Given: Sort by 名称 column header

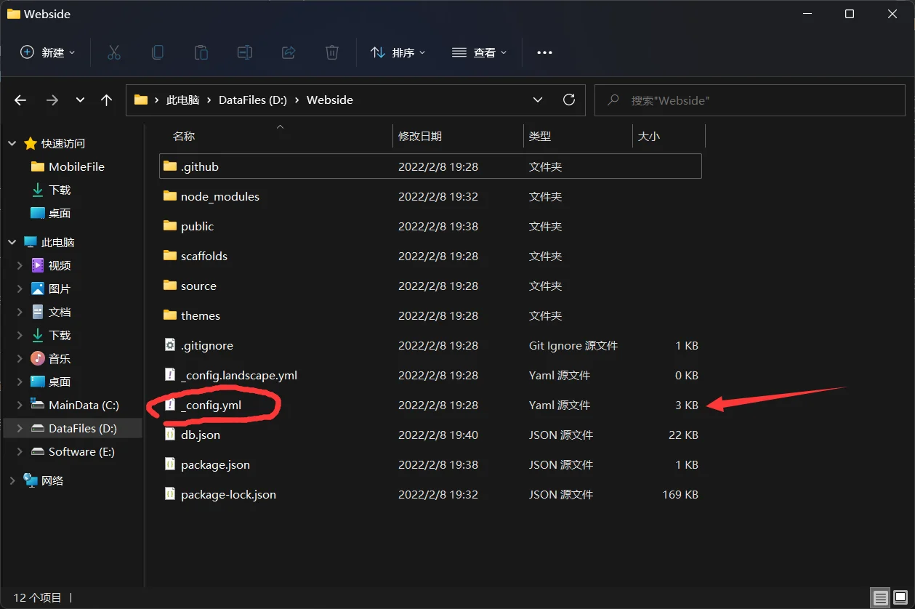Looking at the screenshot, I should click(184, 136).
